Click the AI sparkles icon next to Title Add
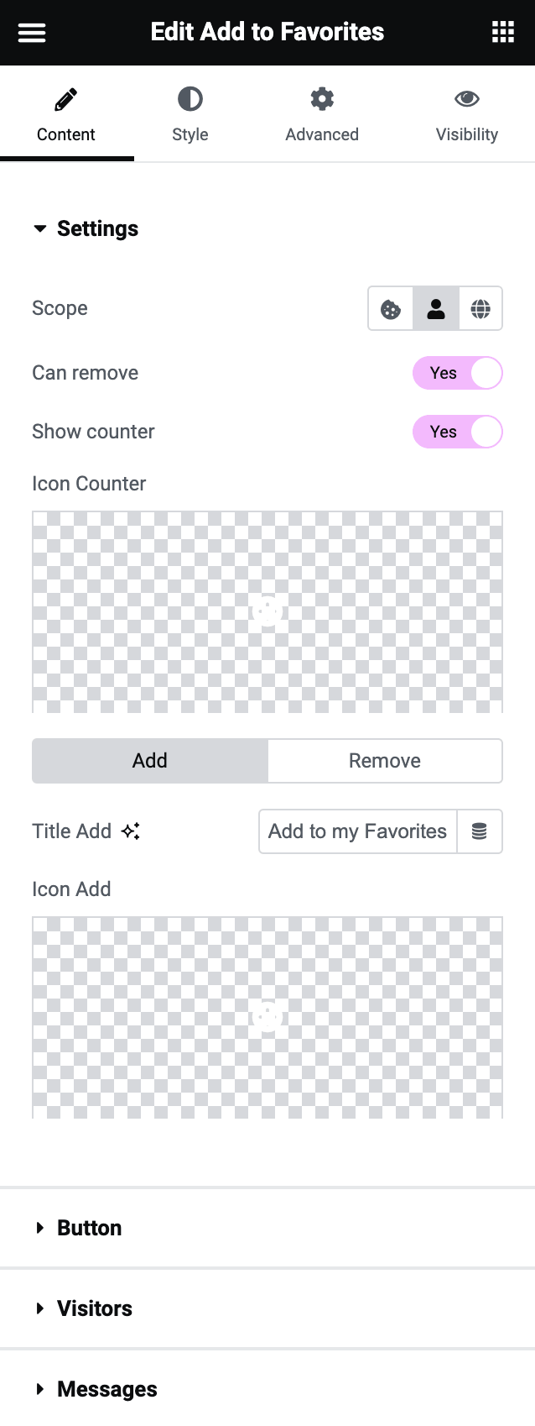Viewport: 535px width, 1426px height. click(127, 831)
